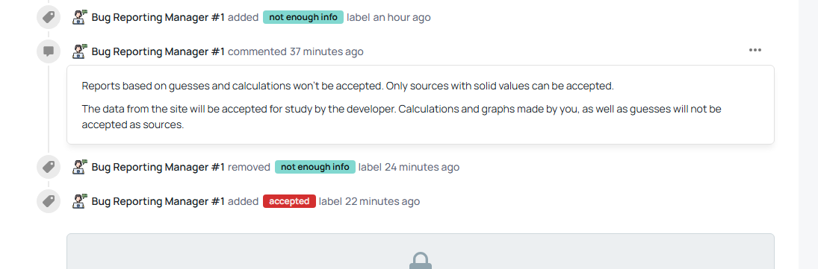Open the three-dot comment options menu

[755, 50]
